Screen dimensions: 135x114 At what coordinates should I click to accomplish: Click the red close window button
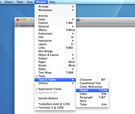pos(18,20)
